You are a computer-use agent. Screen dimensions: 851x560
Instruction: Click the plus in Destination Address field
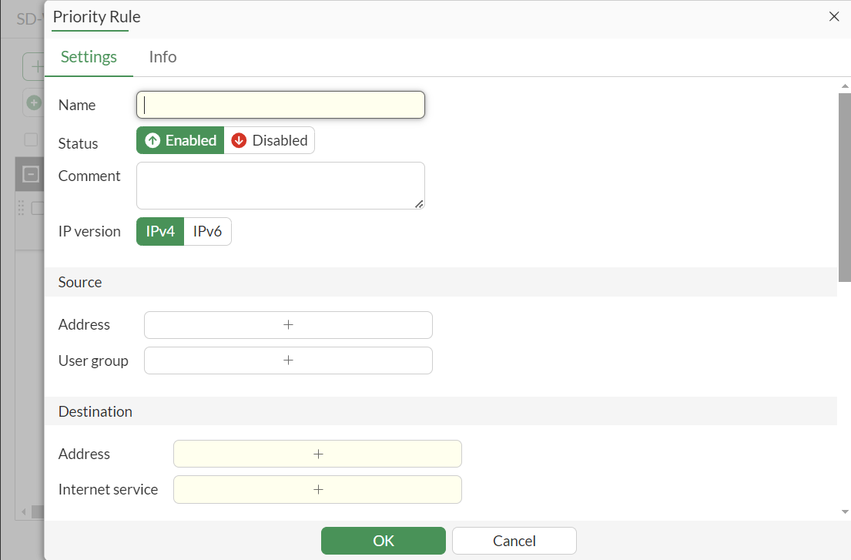[x=317, y=454]
